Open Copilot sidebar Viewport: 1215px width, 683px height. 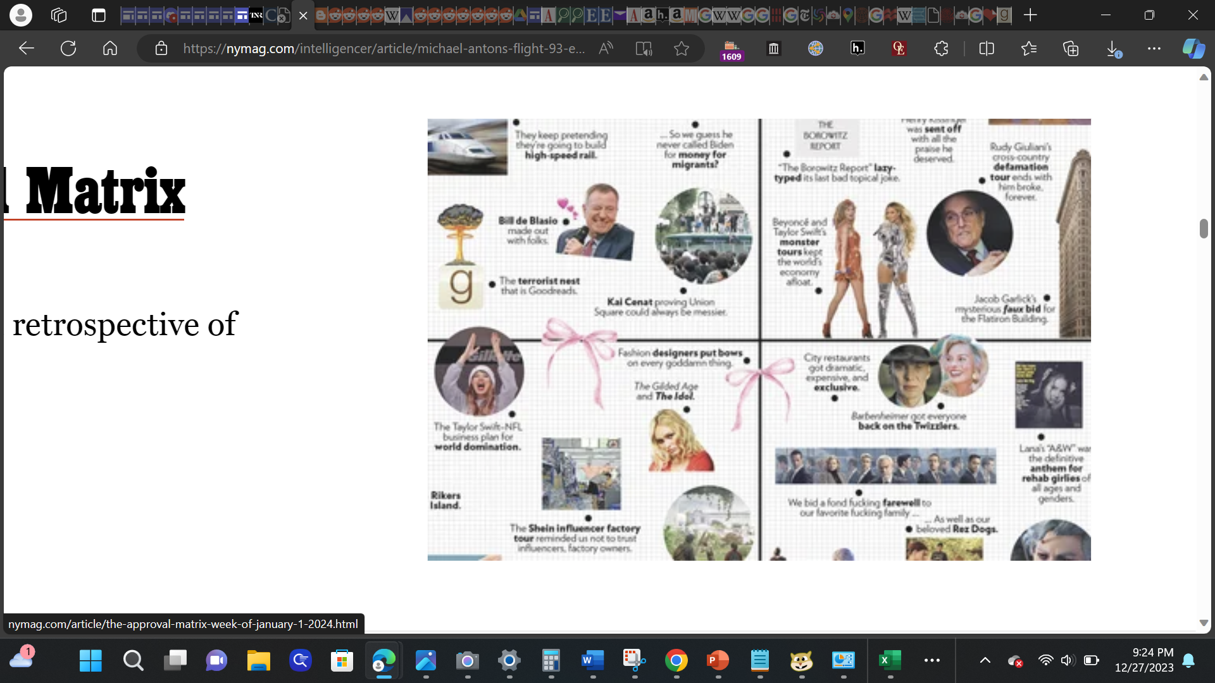click(x=1193, y=48)
